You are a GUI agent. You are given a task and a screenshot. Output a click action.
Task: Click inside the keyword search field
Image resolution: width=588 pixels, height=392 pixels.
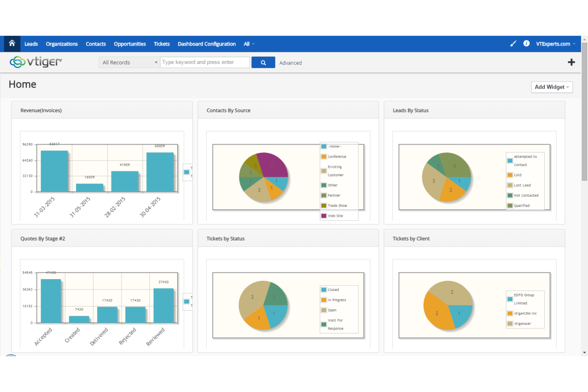pos(205,62)
